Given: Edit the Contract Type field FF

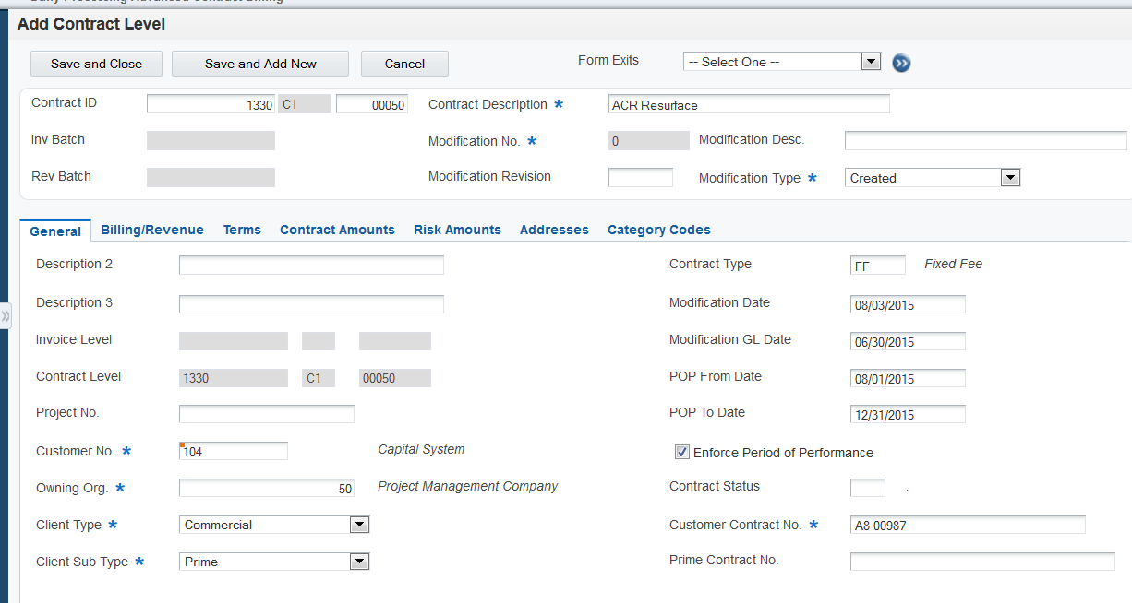Looking at the screenshot, I should [x=878, y=265].
